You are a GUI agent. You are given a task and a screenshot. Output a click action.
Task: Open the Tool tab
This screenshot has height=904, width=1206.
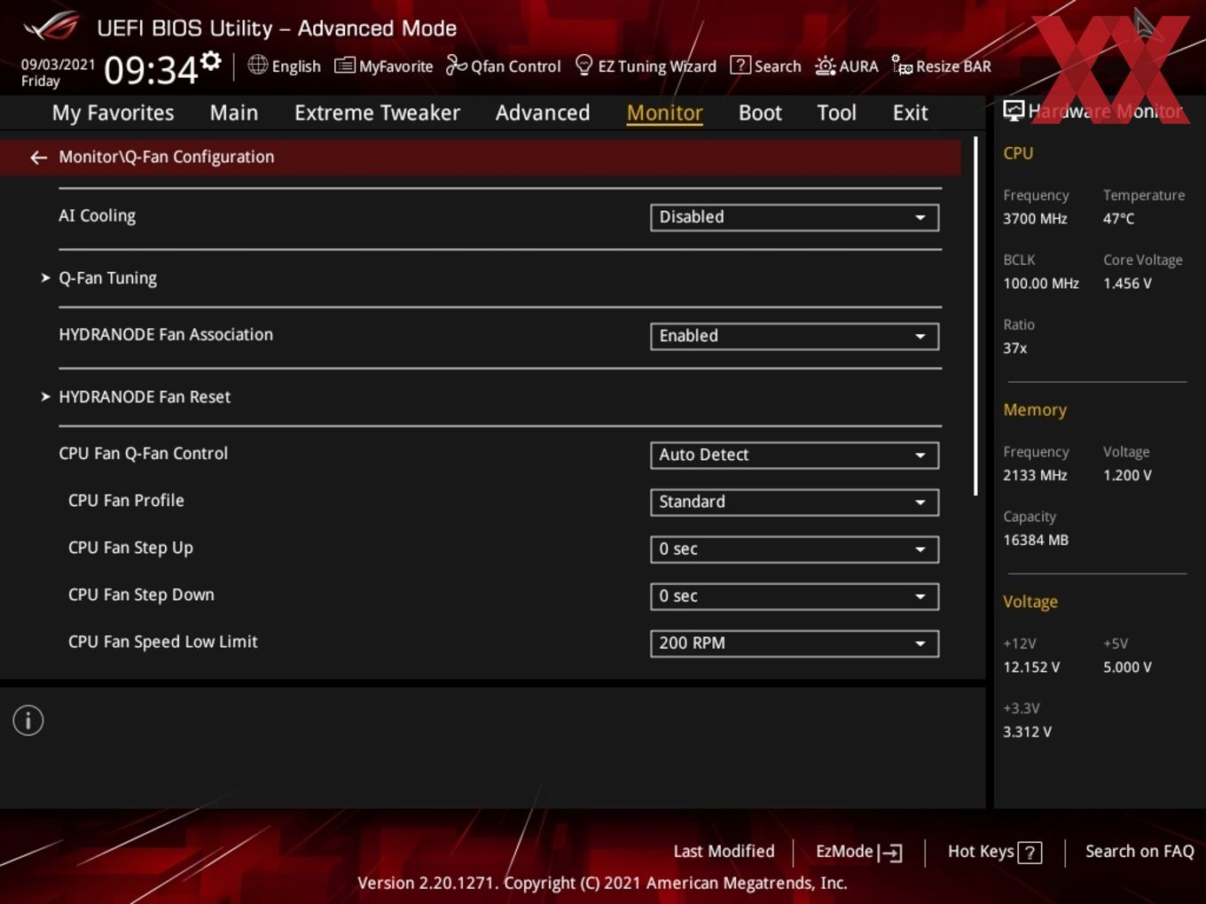[x=836, y=113]
